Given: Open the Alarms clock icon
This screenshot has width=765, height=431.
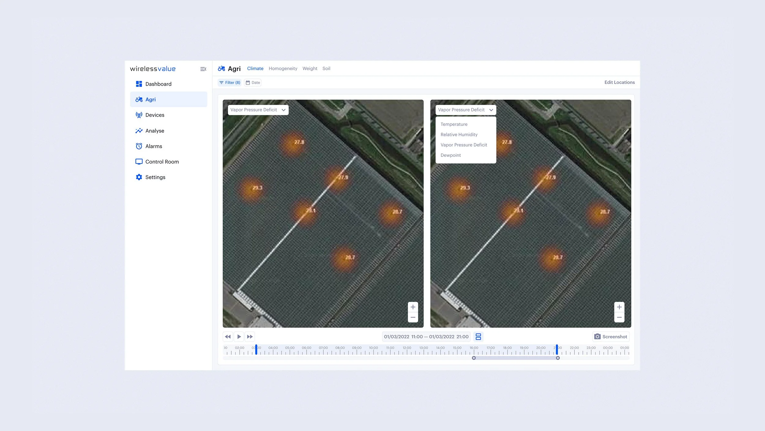Looking at the screenshot, I should coord(139,146).
